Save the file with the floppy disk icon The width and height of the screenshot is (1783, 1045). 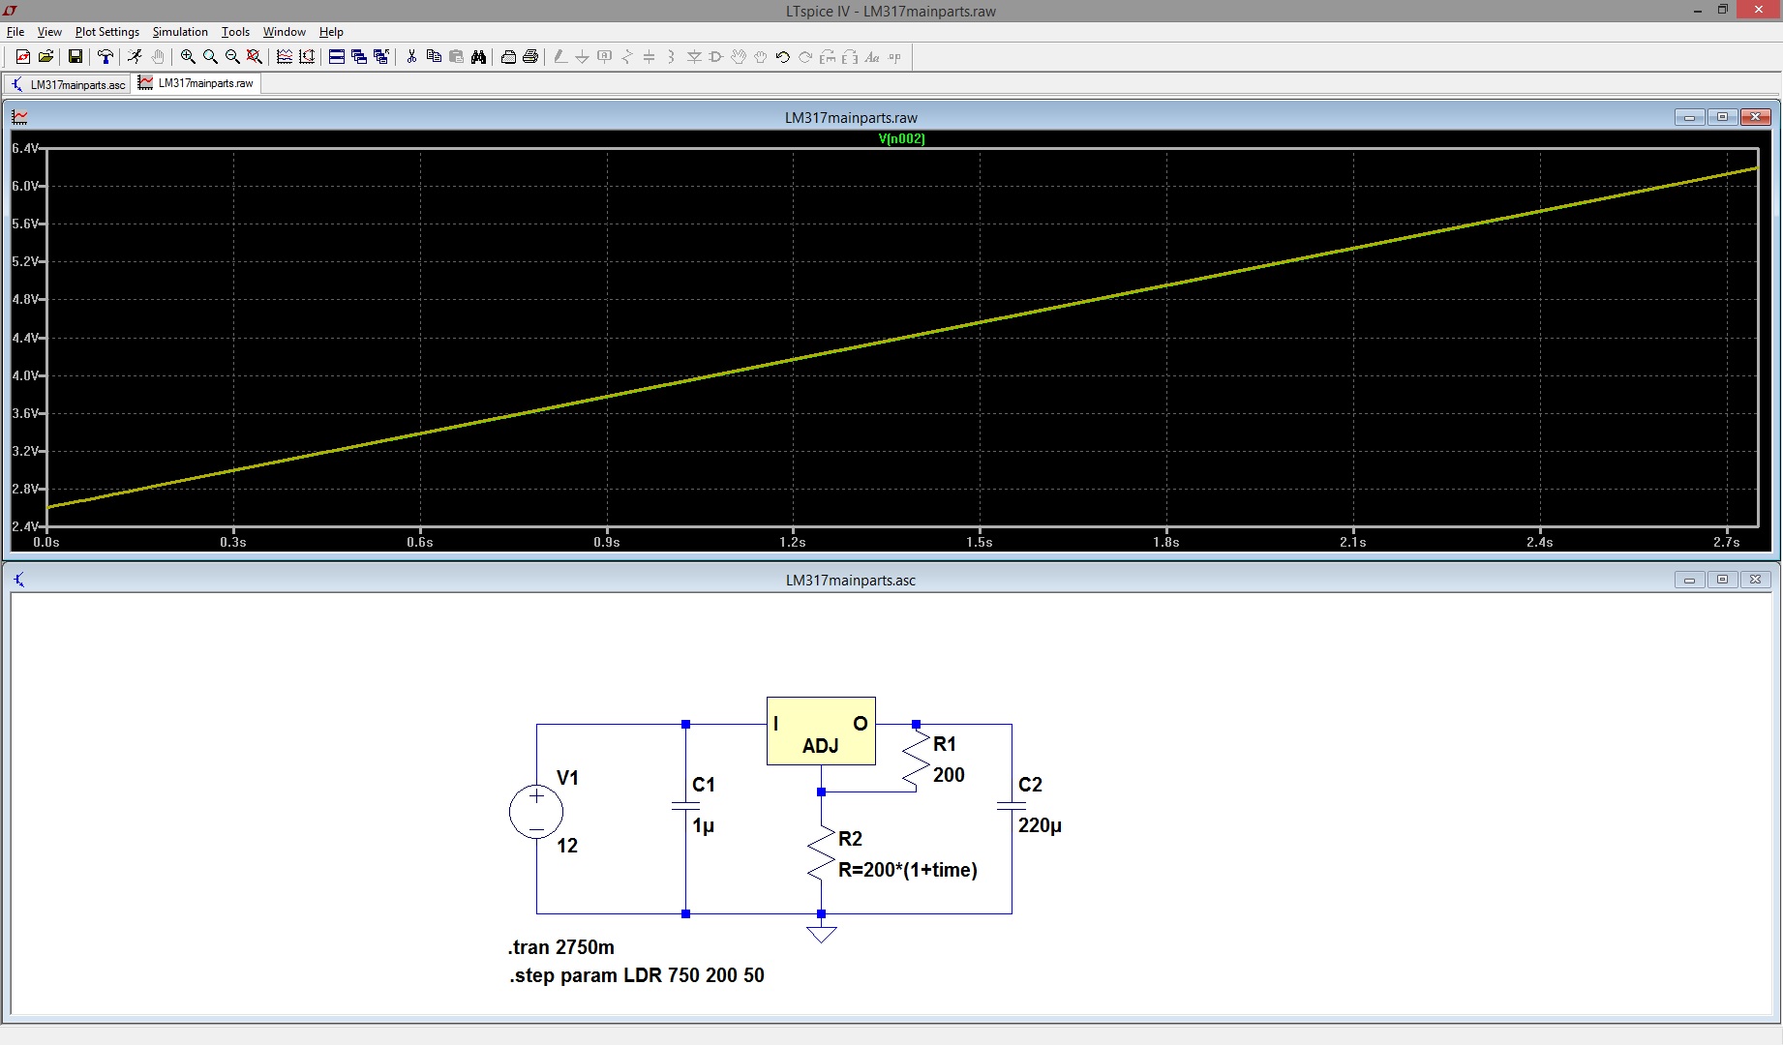(x=75, y=57)
